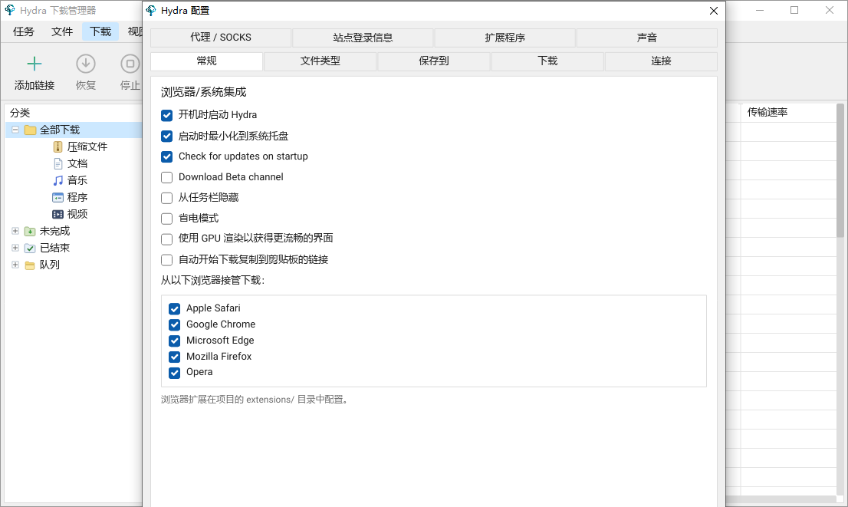Screen dimensions: 848x507
Task: Disable launching Hydra at system startup
Action: [166, 115]
